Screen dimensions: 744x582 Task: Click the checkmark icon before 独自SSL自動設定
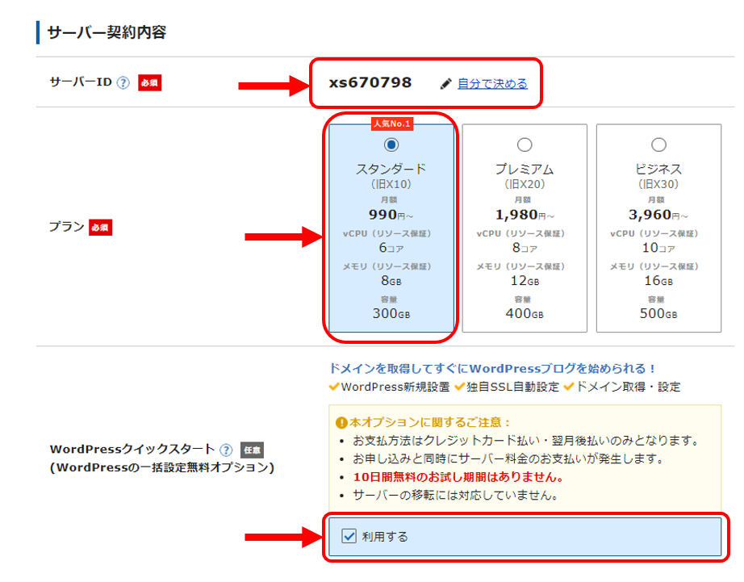tap(459, 387)
